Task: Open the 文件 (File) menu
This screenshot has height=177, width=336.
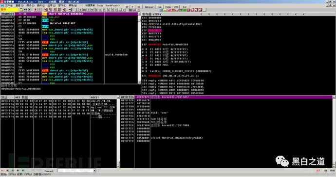Action: 9,5
